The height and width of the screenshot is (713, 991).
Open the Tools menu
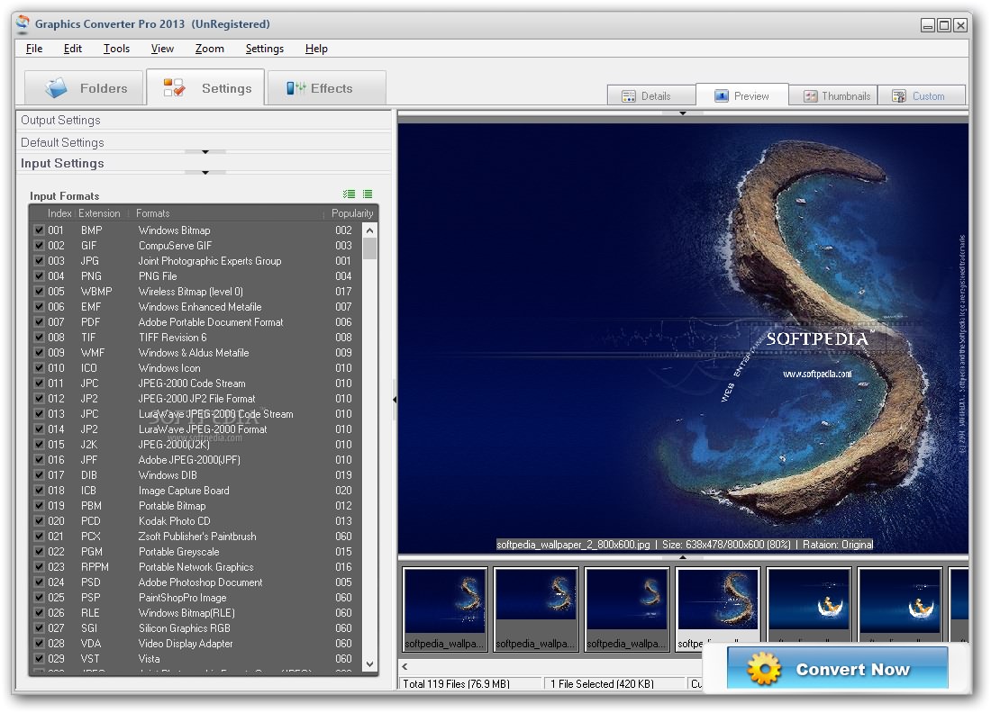tap(116, 49)
